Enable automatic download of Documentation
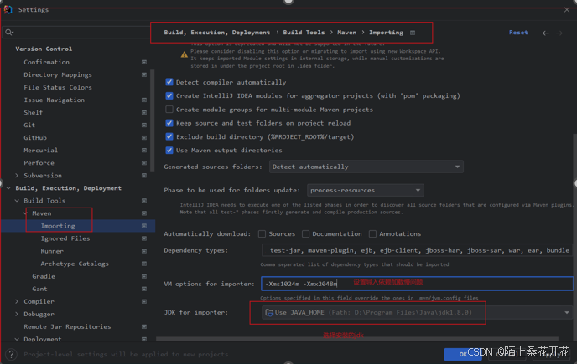 (306, 234)
